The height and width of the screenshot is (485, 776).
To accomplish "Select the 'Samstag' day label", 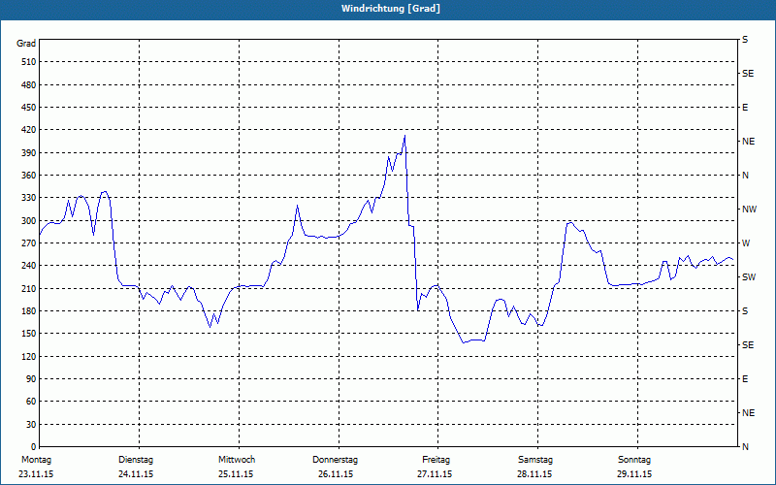I will coord(535,460).
